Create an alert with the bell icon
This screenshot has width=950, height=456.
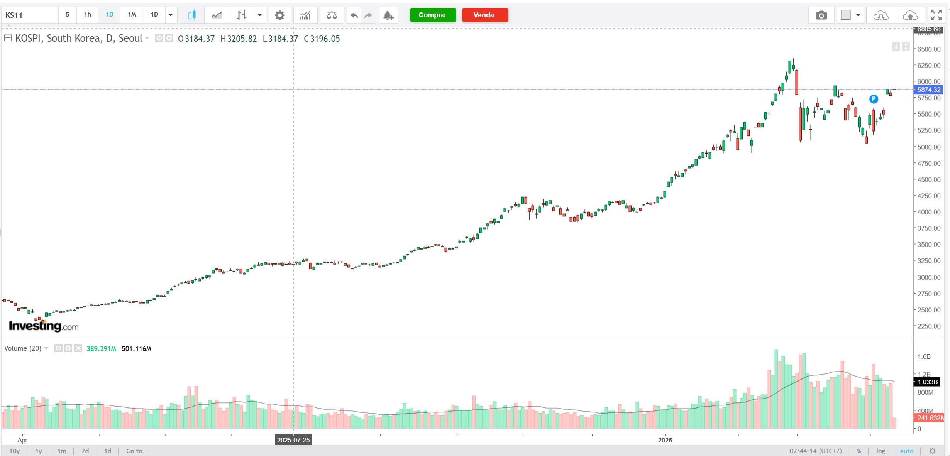(388, 15)
